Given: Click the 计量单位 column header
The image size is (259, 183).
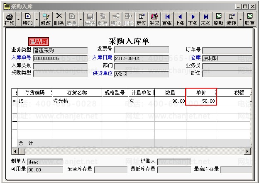Looking at the screenshot, I should coord(142,93).
